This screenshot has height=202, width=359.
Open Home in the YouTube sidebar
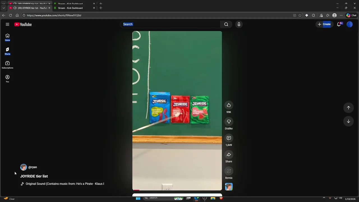pyautogui.click(x=8, y=37)
